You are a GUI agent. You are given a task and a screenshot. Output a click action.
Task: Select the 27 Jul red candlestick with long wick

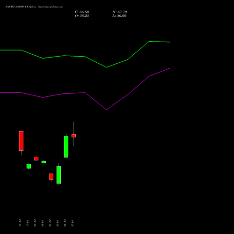coord(73,136)
